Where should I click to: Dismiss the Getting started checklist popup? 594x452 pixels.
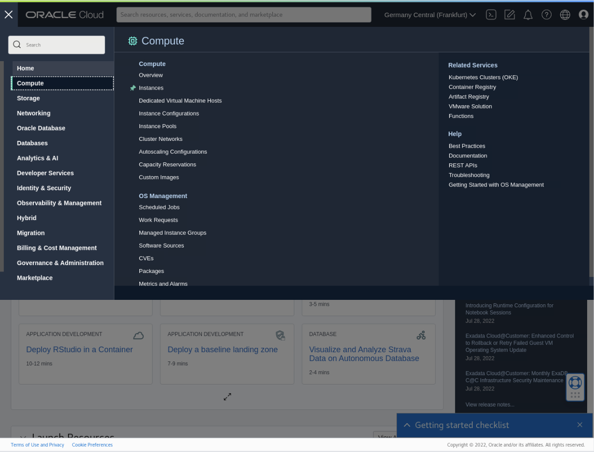point(580,425)
